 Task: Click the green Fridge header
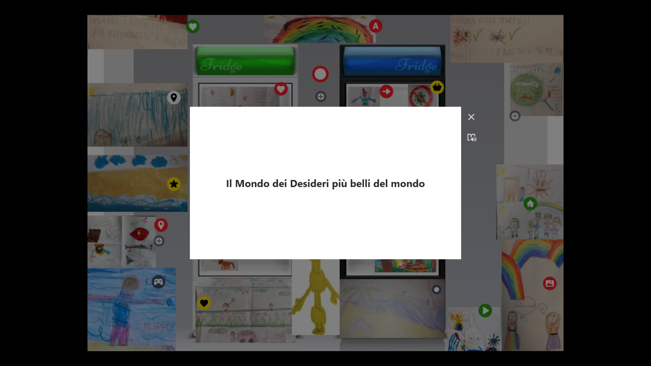pos(245,61)
